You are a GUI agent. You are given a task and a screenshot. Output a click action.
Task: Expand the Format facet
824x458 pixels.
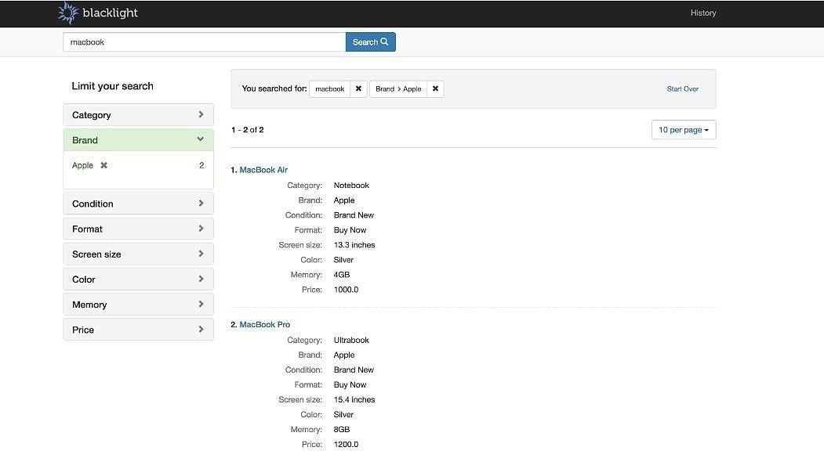[x=138, y=229]
